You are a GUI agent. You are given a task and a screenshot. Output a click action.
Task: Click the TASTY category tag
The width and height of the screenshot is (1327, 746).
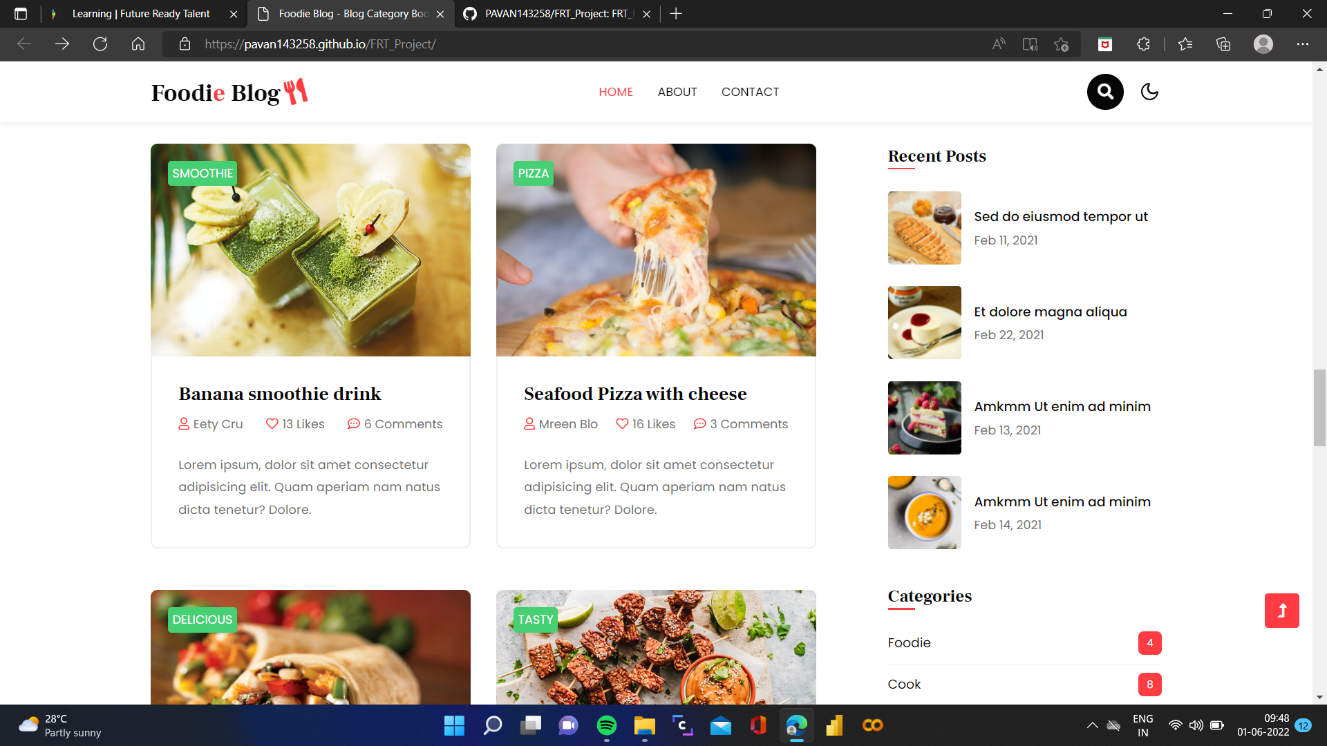(x=536, y=620)
